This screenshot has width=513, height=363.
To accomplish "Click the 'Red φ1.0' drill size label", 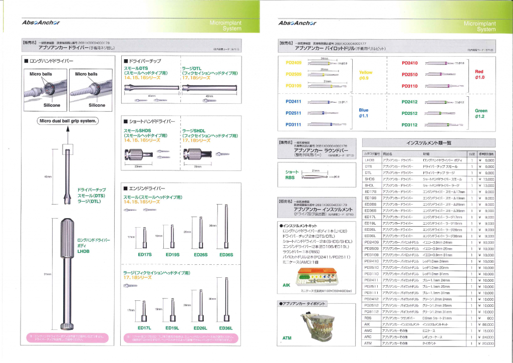I will [x=479, y=74].
